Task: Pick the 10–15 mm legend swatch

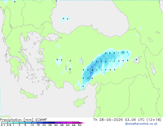Action: (34, 123)
